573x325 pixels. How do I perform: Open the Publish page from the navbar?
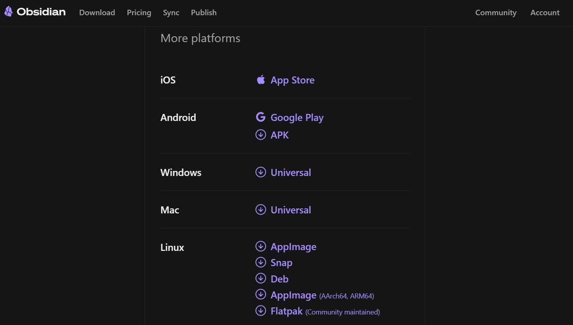[x=203, y=12]
